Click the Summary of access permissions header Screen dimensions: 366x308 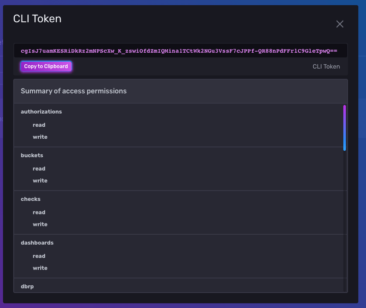point(74,91)
